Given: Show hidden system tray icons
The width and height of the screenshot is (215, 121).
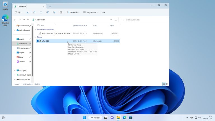Looking at the screenshot, I should tap(187, 118).
